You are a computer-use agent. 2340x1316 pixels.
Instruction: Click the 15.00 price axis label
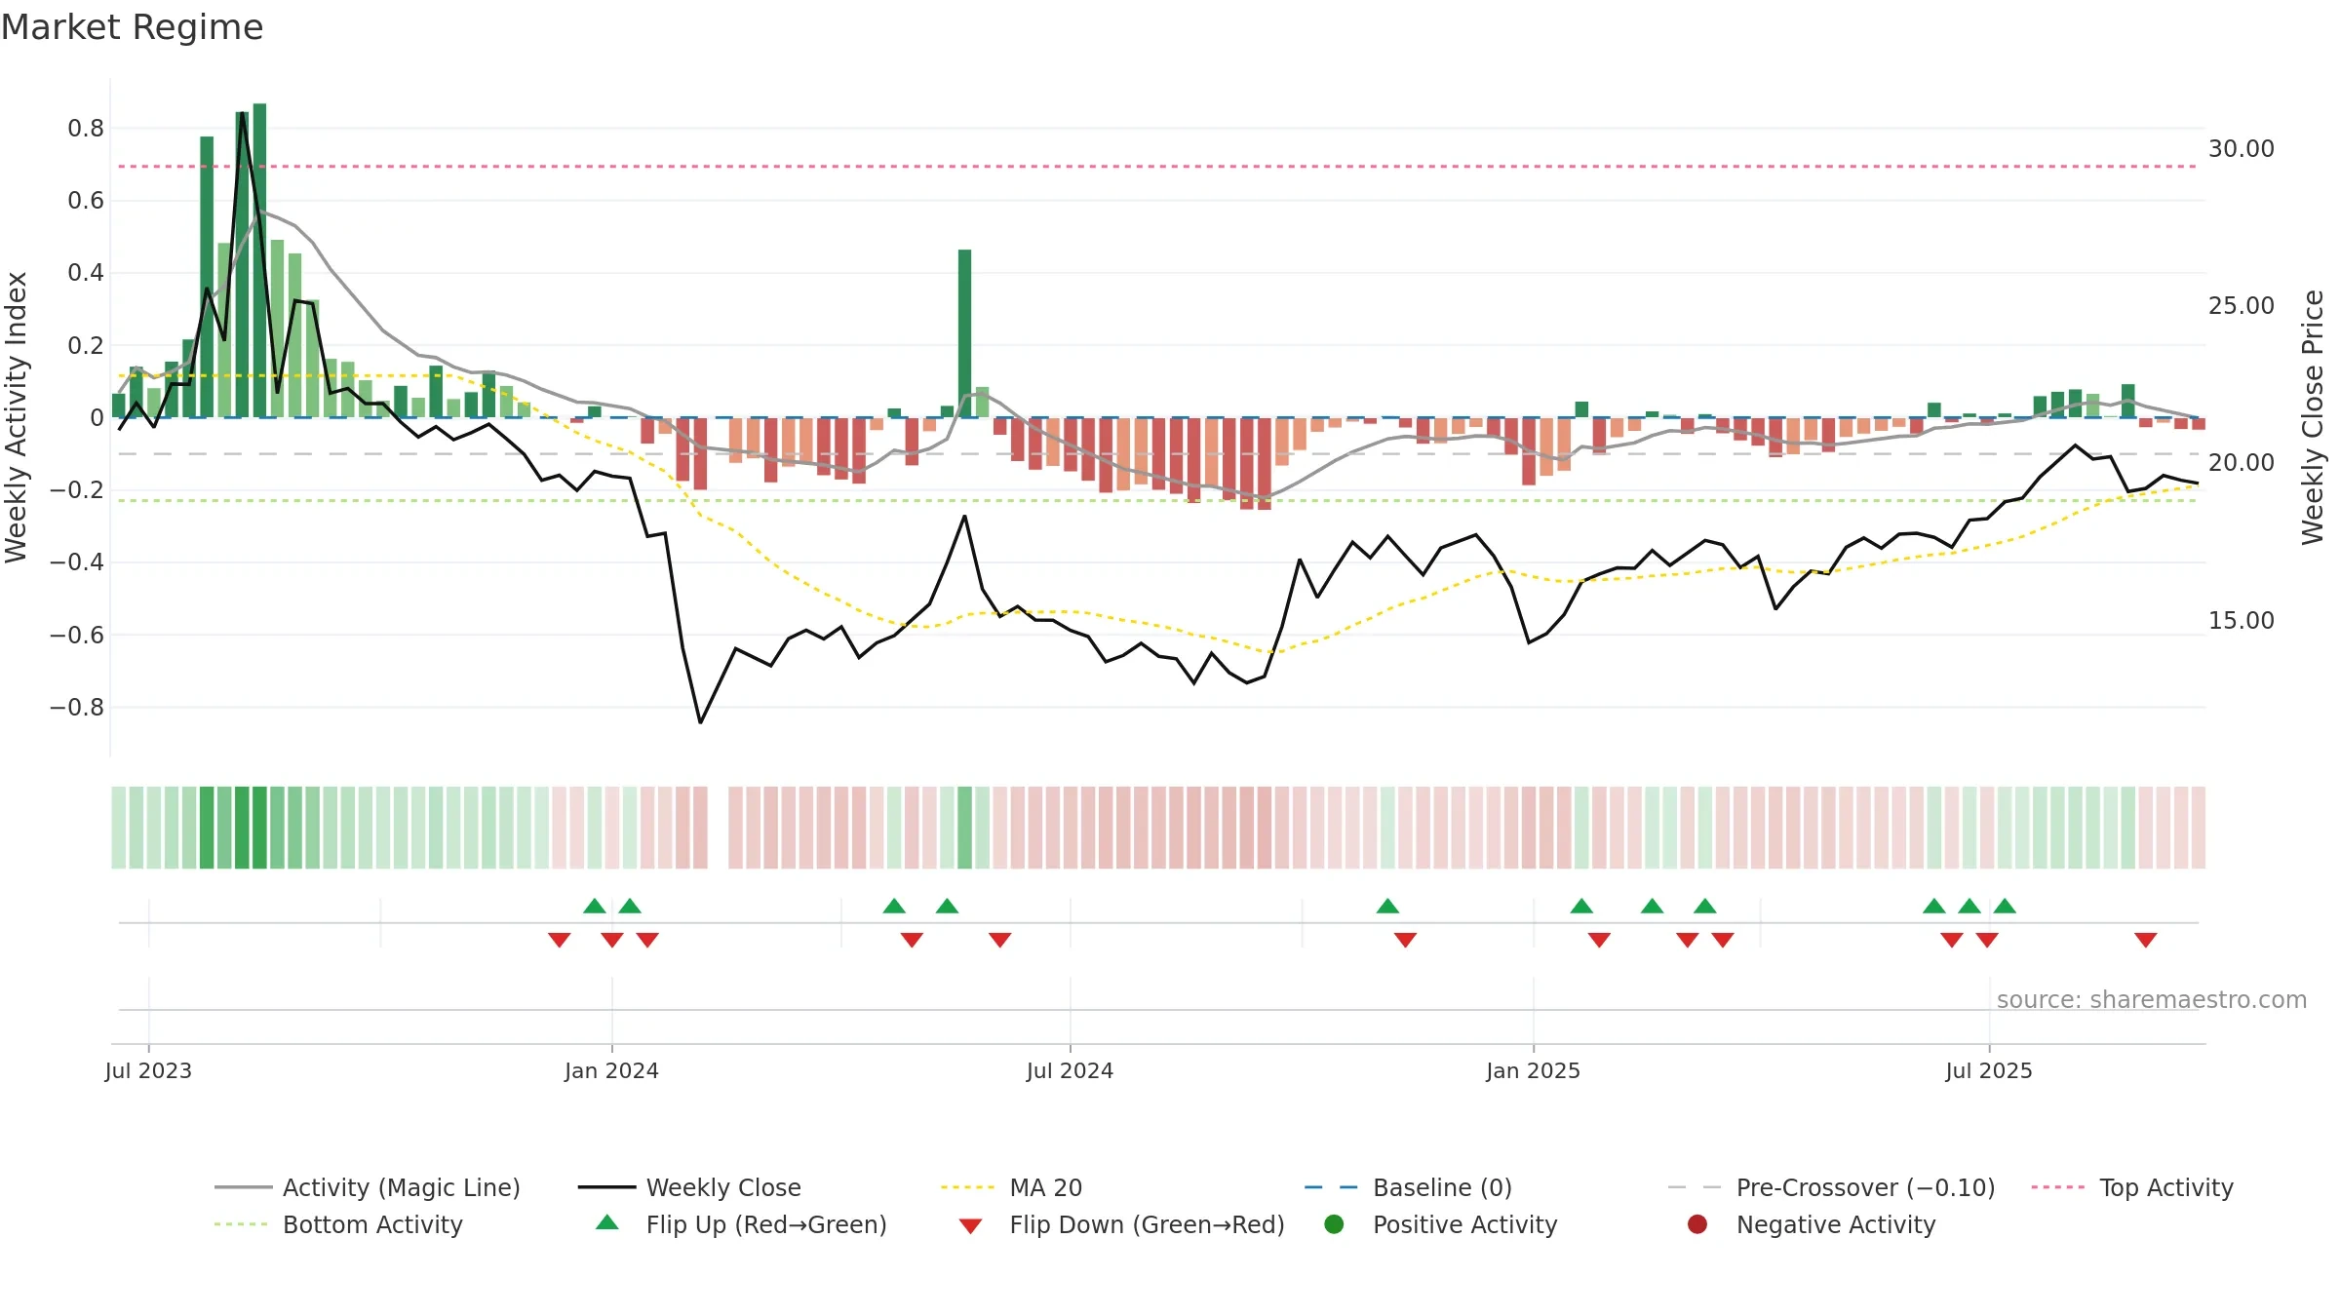tap(2242, 621)
